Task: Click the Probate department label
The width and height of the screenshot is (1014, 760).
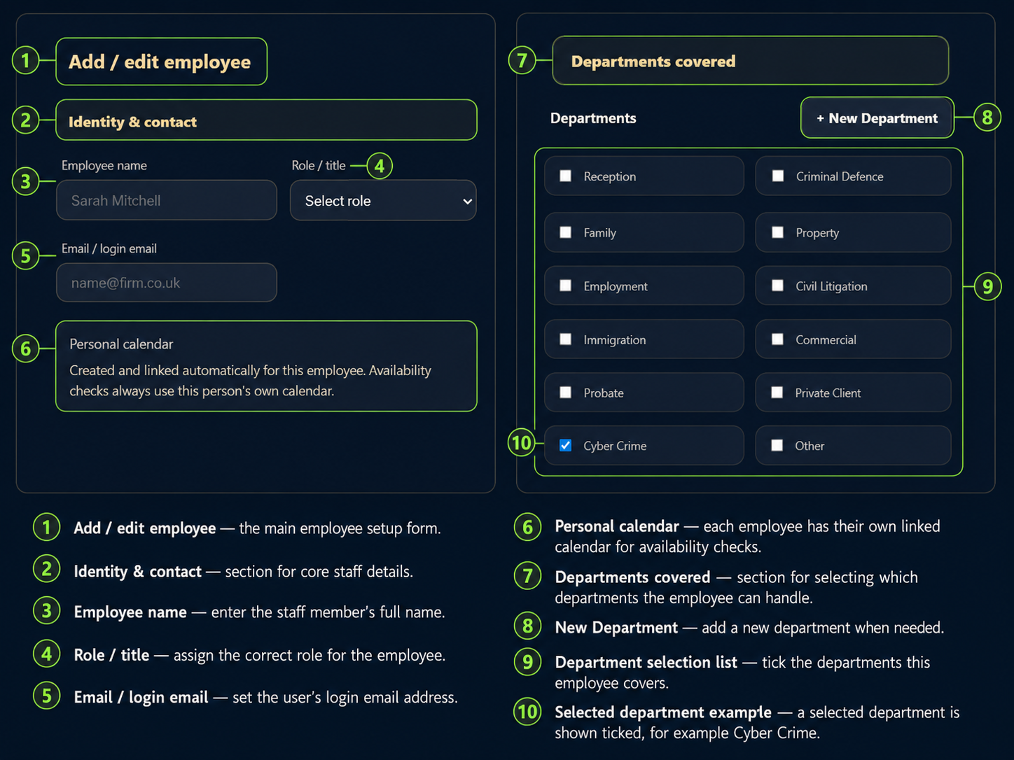Action: pos(604,393)
